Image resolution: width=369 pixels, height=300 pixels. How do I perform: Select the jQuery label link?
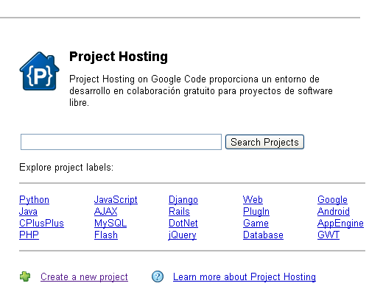point(183,235)
